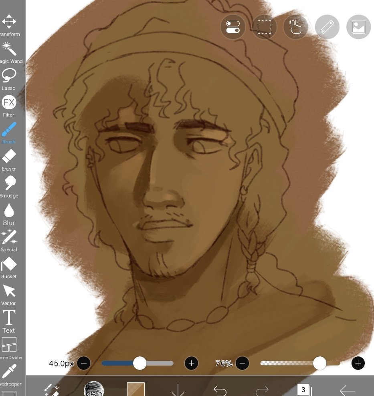Open the brush preview thumbnail 45.0
The width and height of the screenshot is (374, 396).
93,389
